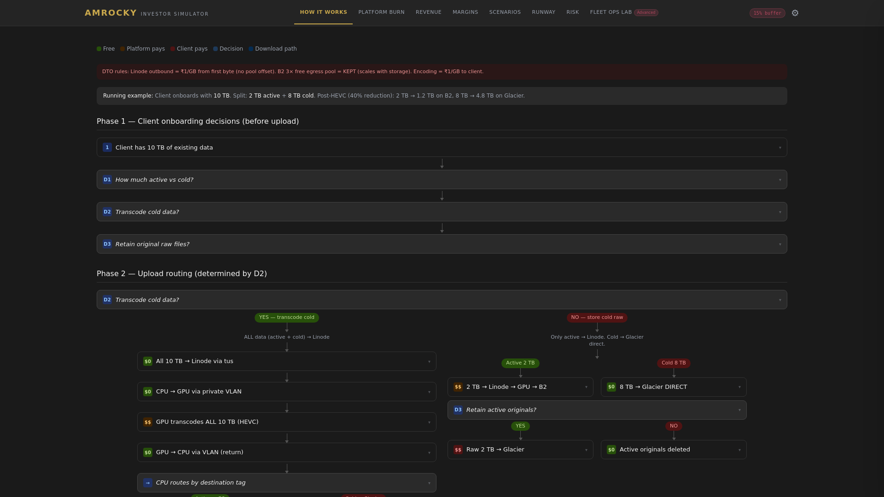Expand Phase 2 'Transcode cold data?' chevron
This screenshot has height=497, width=884.
click(780, 300)
